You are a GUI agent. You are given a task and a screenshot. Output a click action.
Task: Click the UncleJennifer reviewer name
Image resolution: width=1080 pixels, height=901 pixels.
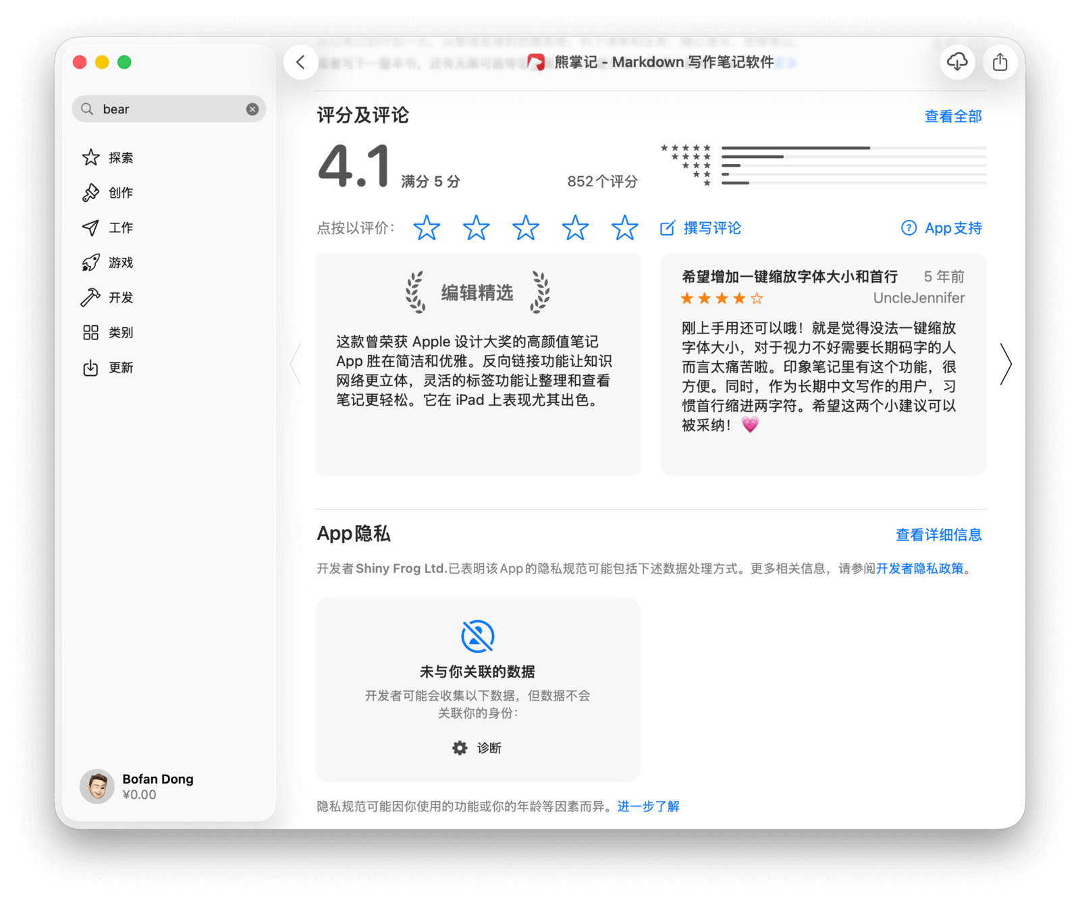pos(919,298)
